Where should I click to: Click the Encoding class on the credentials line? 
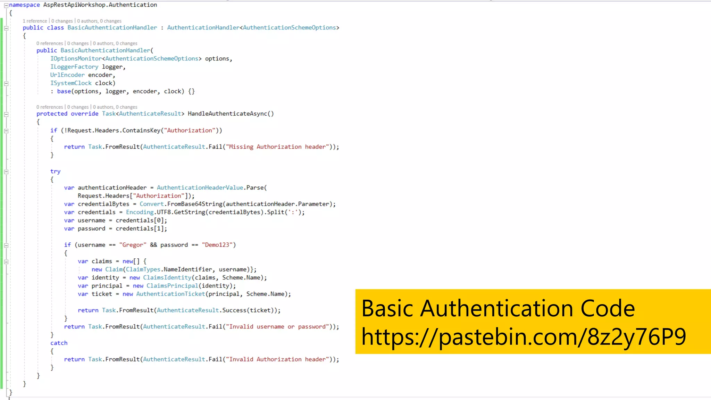[x=140, y=212]
